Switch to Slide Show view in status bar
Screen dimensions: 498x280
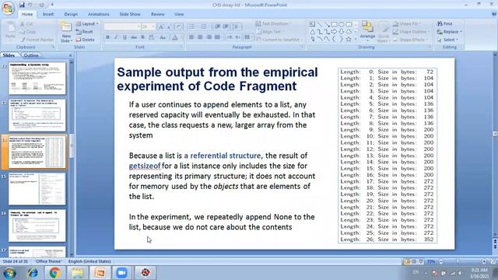tap(421, 261)
